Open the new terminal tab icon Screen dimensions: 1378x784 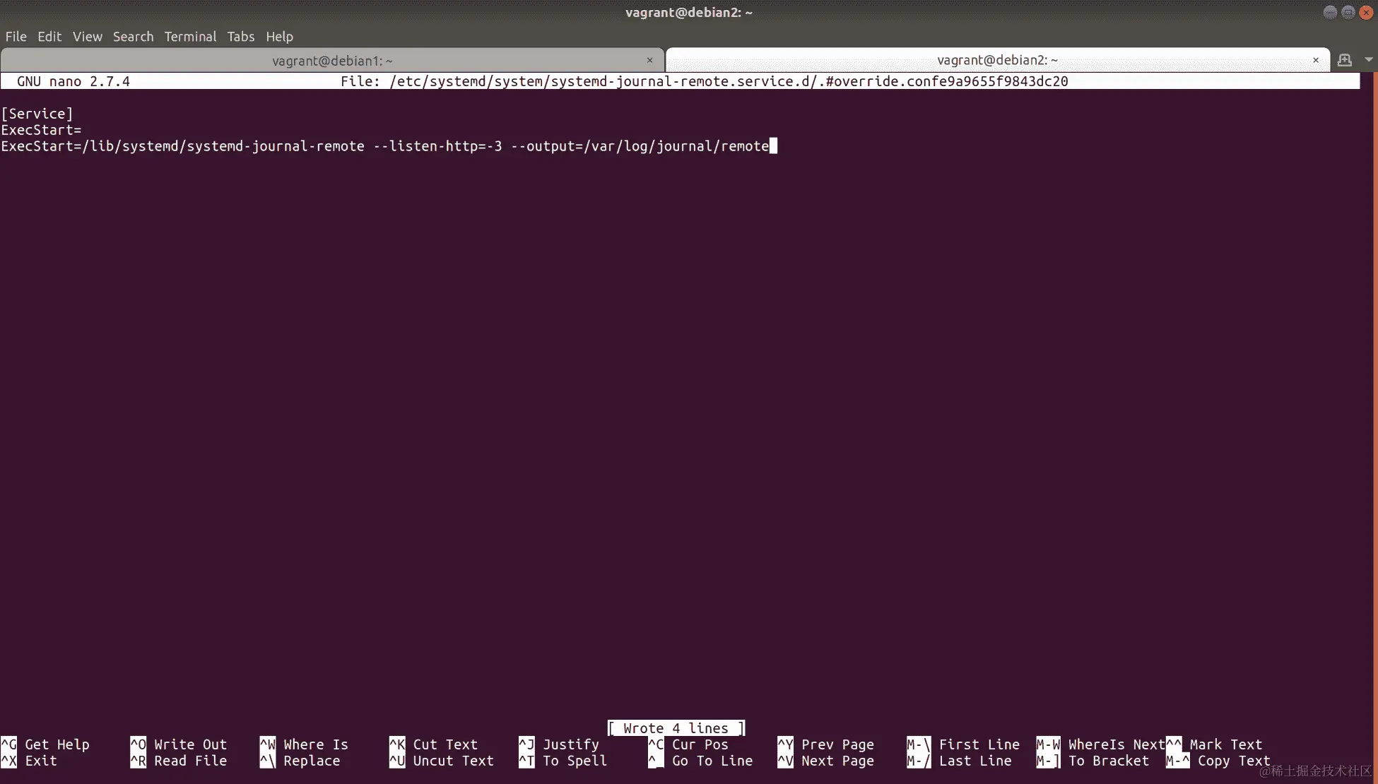point(1344,60)
